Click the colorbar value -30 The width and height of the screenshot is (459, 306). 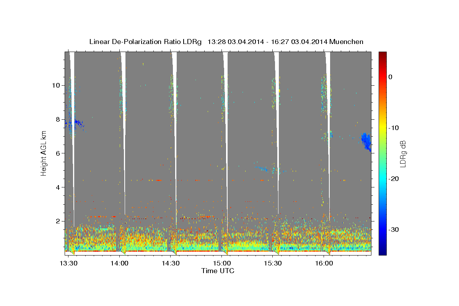[x=393, y=229]
